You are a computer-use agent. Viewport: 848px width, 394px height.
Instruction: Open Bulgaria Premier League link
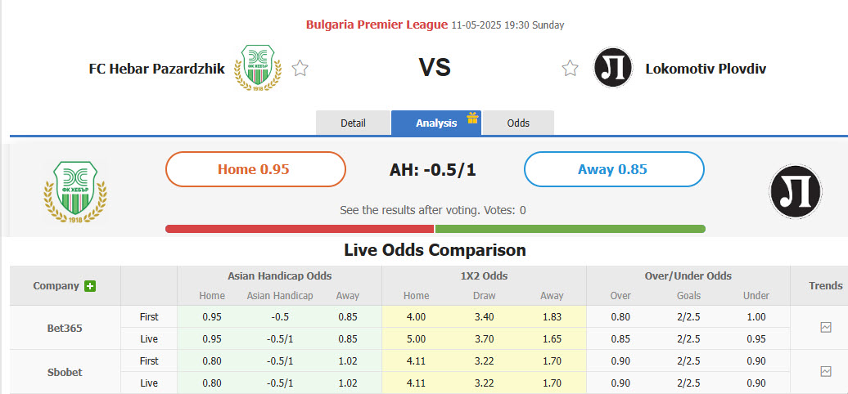pos(377,25)
